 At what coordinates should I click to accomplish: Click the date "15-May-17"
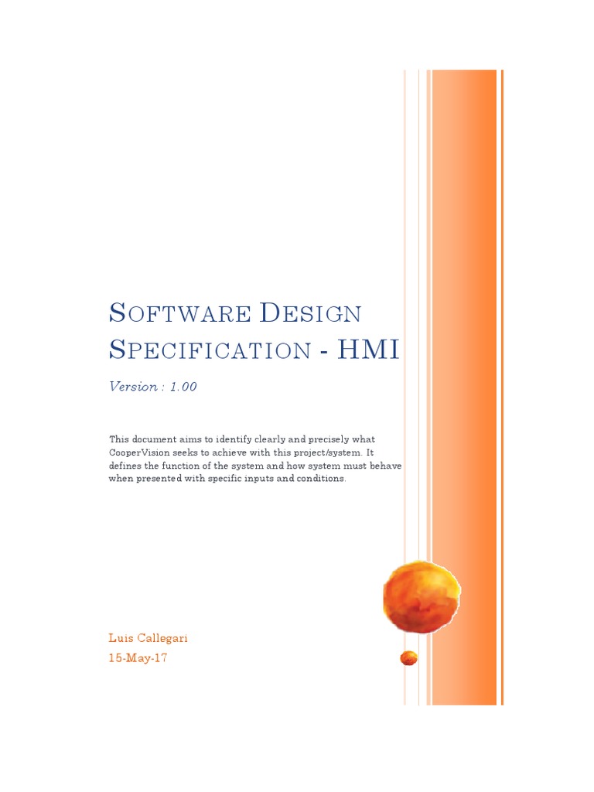138,657
